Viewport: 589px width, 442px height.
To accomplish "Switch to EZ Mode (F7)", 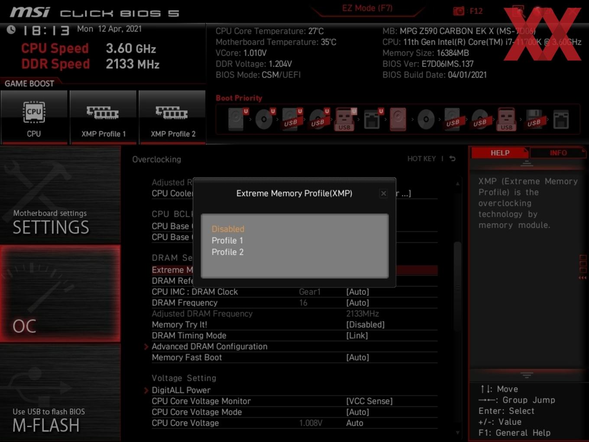I will 367,8.
